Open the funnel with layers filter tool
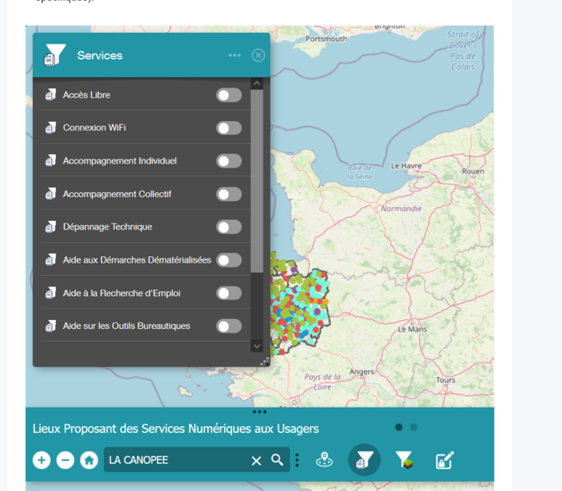 (405, 460)
